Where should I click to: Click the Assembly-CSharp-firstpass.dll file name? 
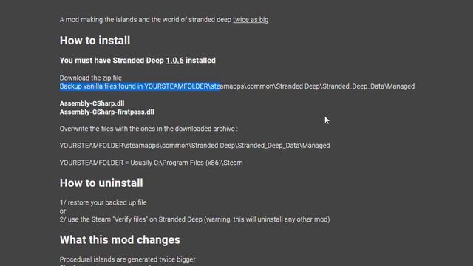106,112
